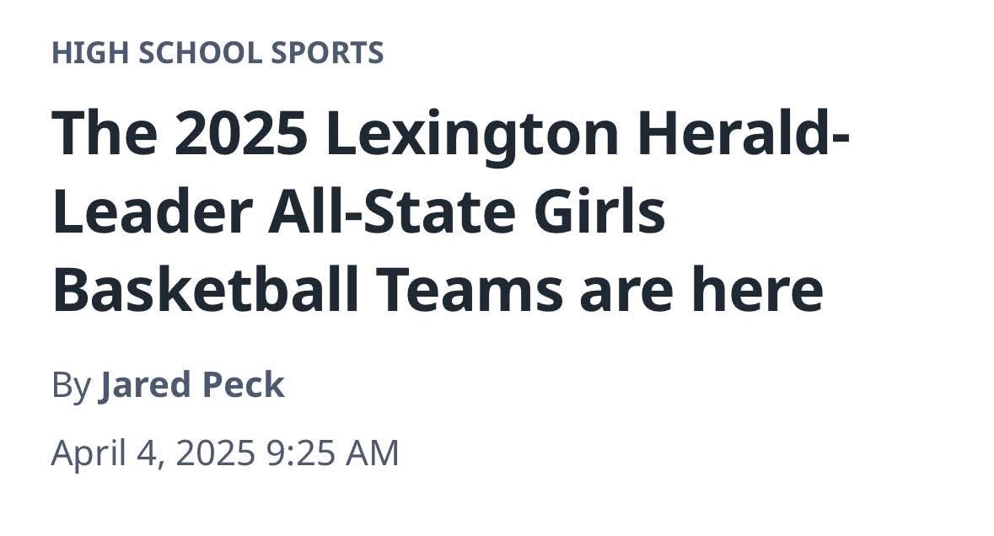
Task: Click the word "Lexington" in the headline
Action: point(472,137)
